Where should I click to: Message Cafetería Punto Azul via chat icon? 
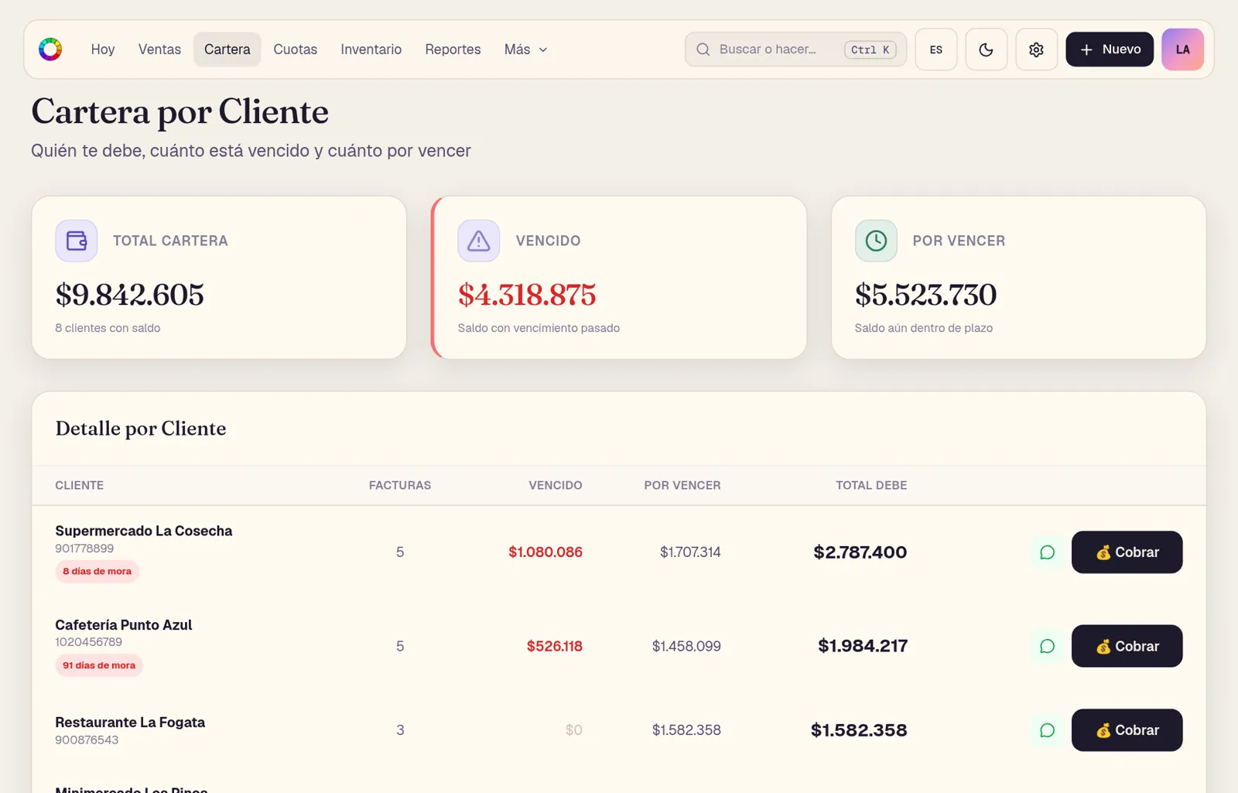tap(1047, 646)
